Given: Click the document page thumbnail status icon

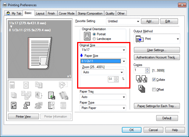Looking at the screenshot, I should [14, 105].
